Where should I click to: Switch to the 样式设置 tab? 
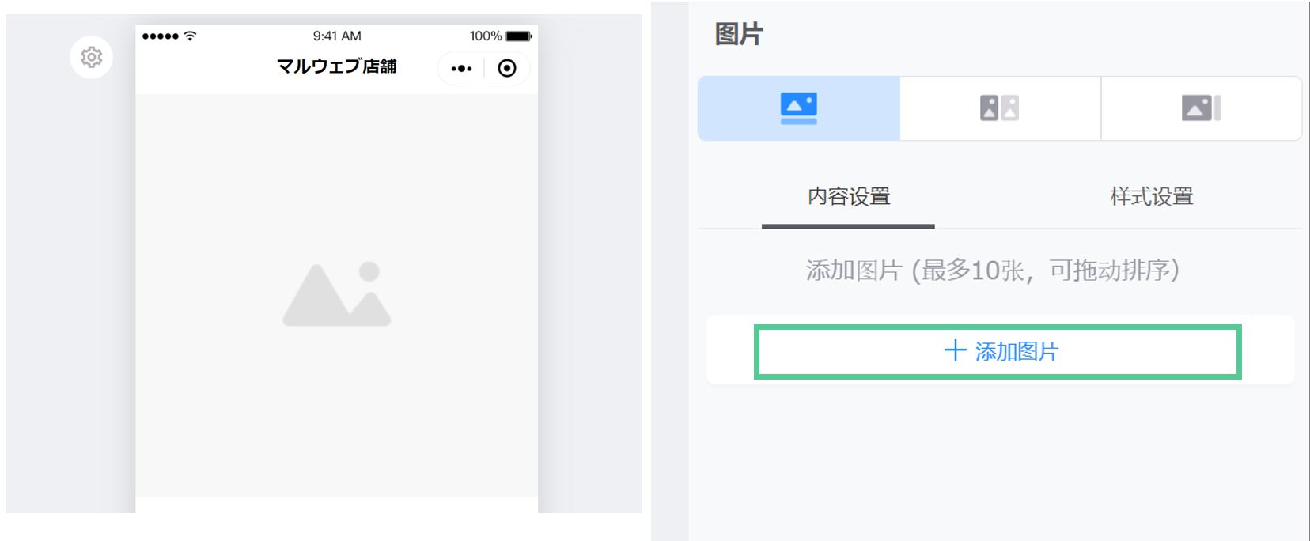point(1151,197)
